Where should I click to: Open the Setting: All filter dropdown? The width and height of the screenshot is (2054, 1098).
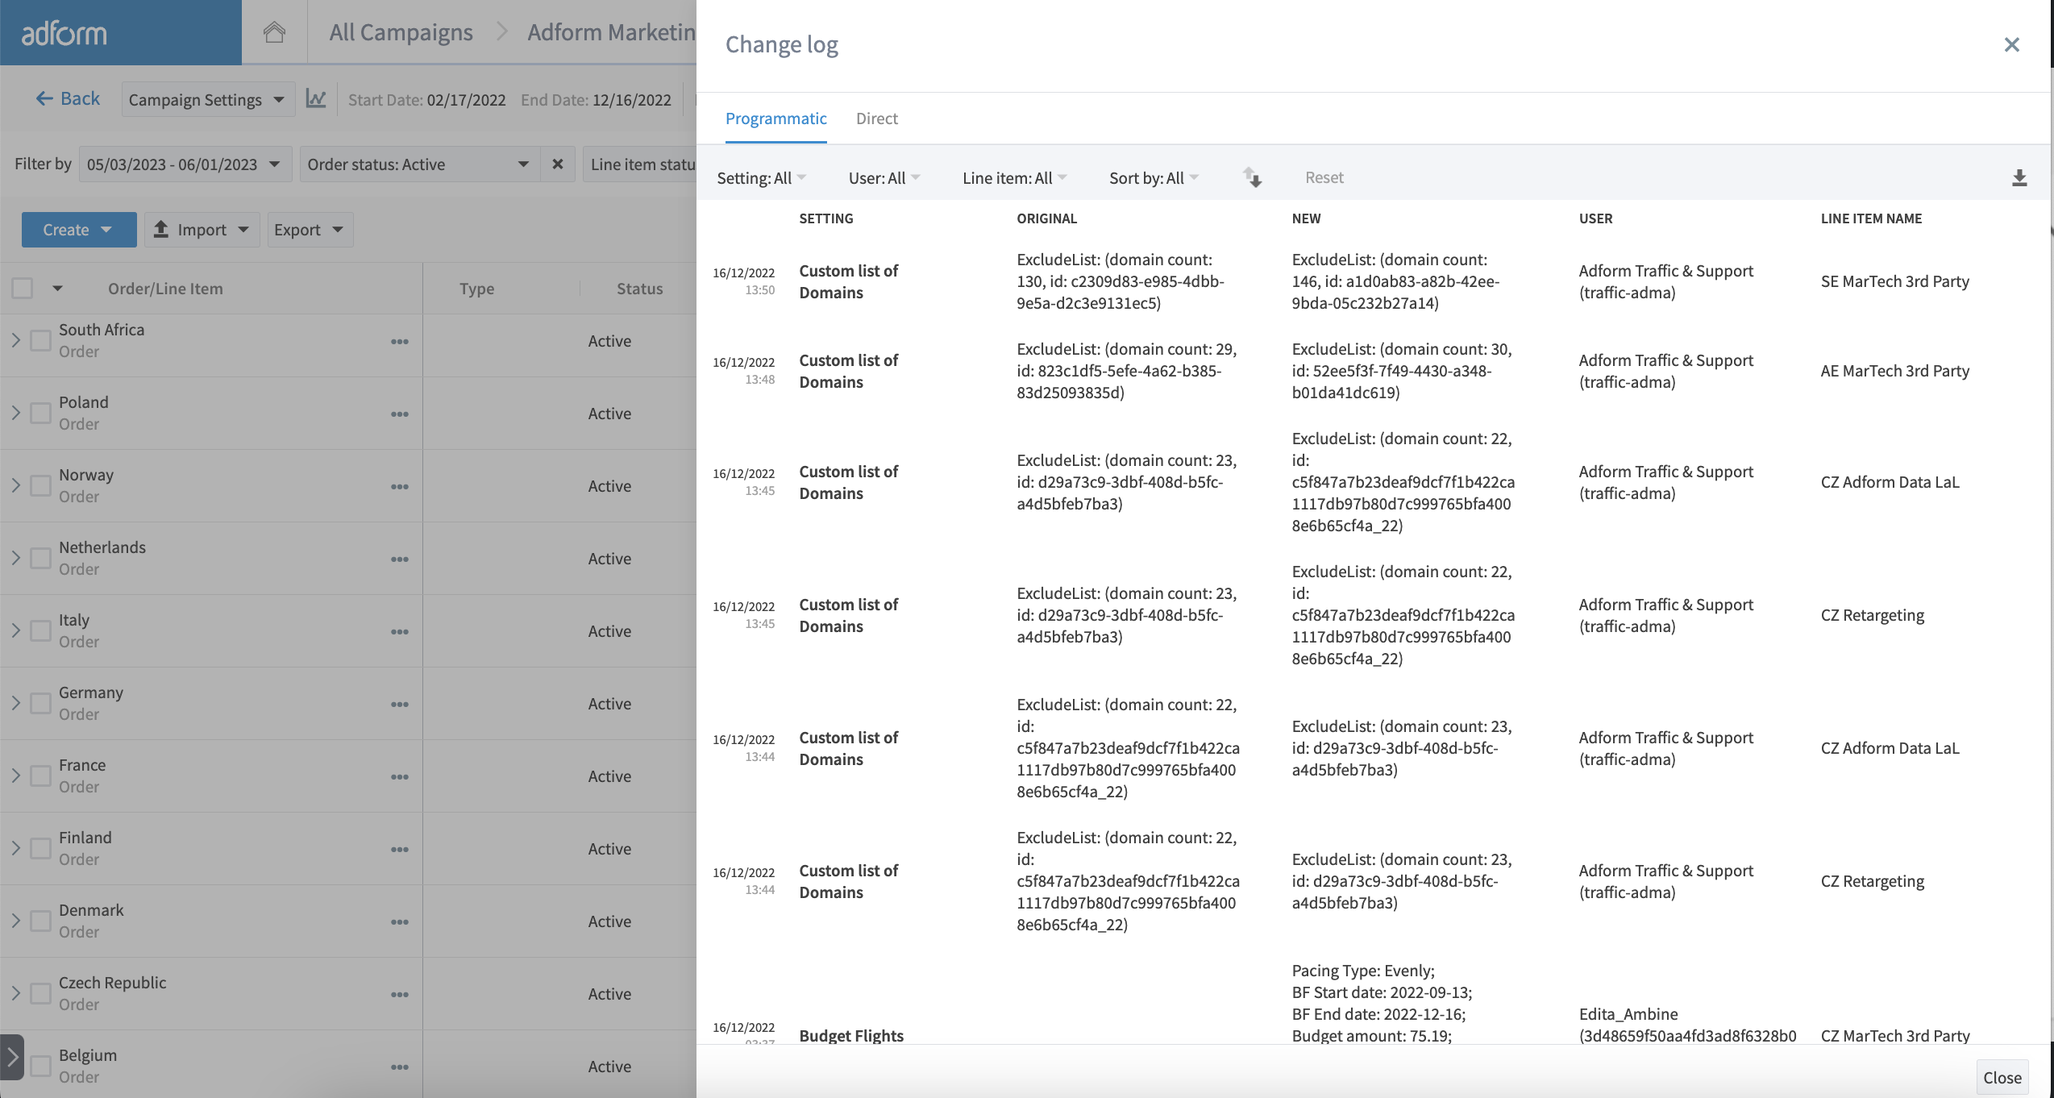tap(761, 177)
